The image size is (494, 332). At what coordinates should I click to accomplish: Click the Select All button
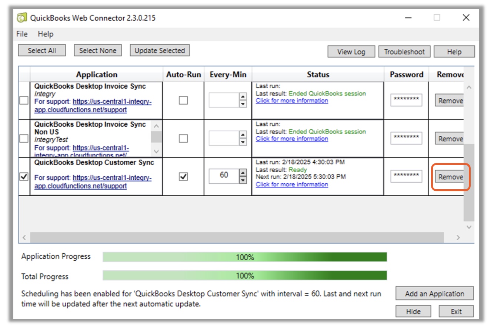[42, 51]
